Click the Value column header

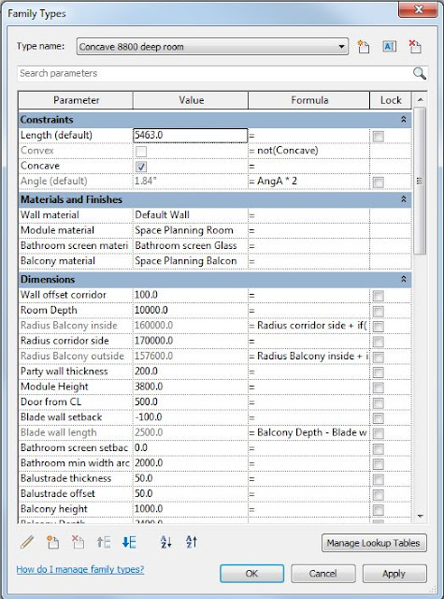(191, 100)
